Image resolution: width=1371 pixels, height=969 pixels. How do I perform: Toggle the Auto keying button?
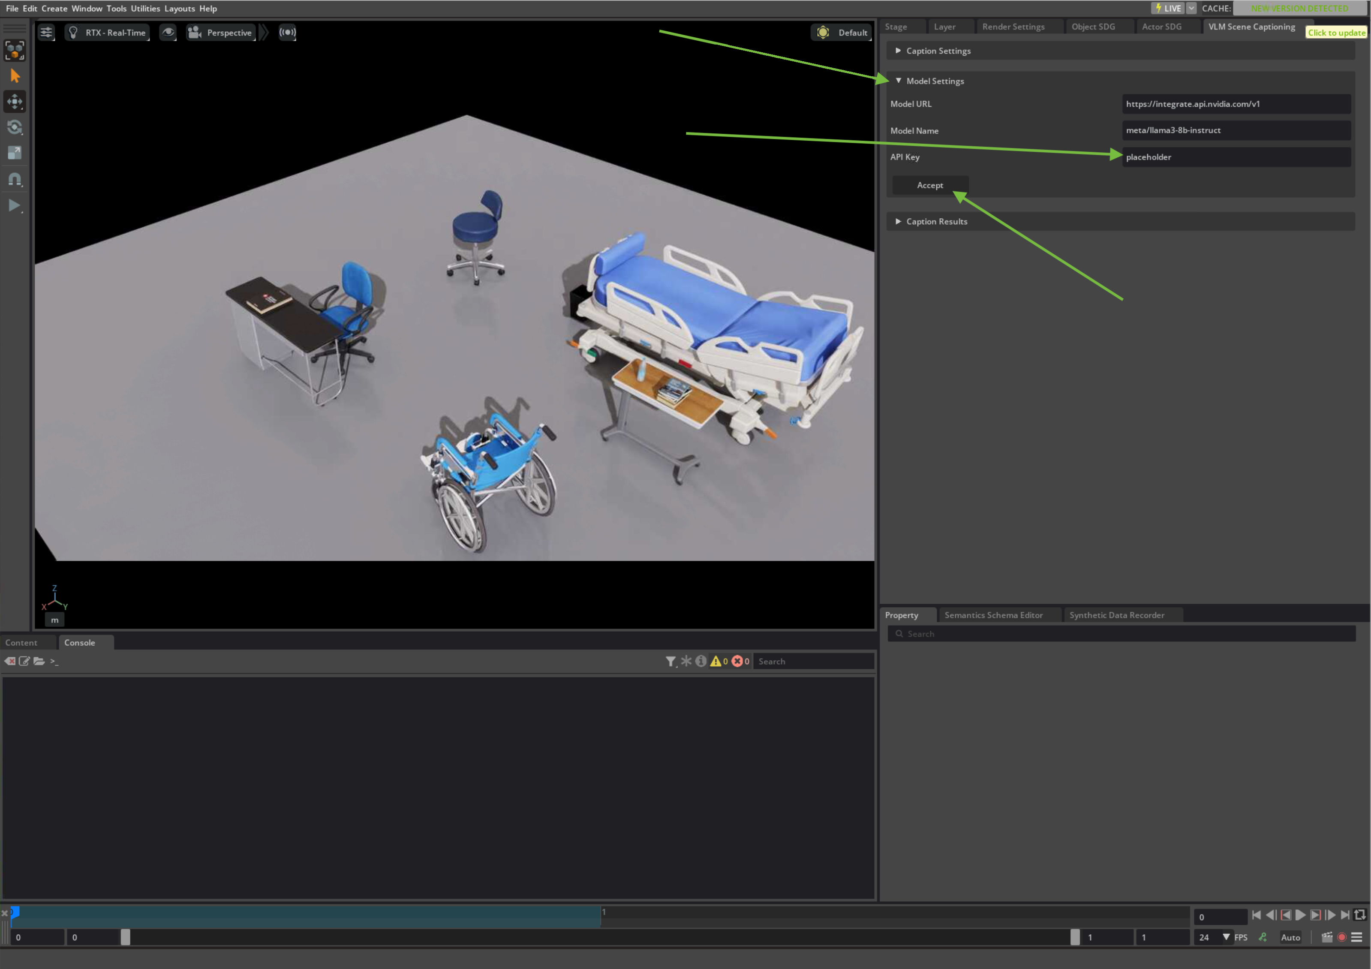[1290, 937]
